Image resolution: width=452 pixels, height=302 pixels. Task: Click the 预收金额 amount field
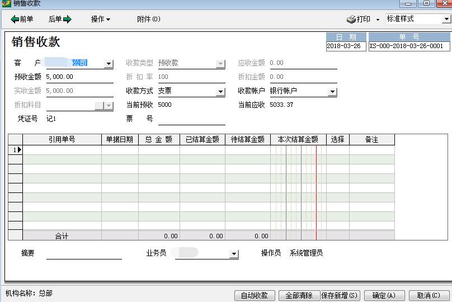(79, 77)
